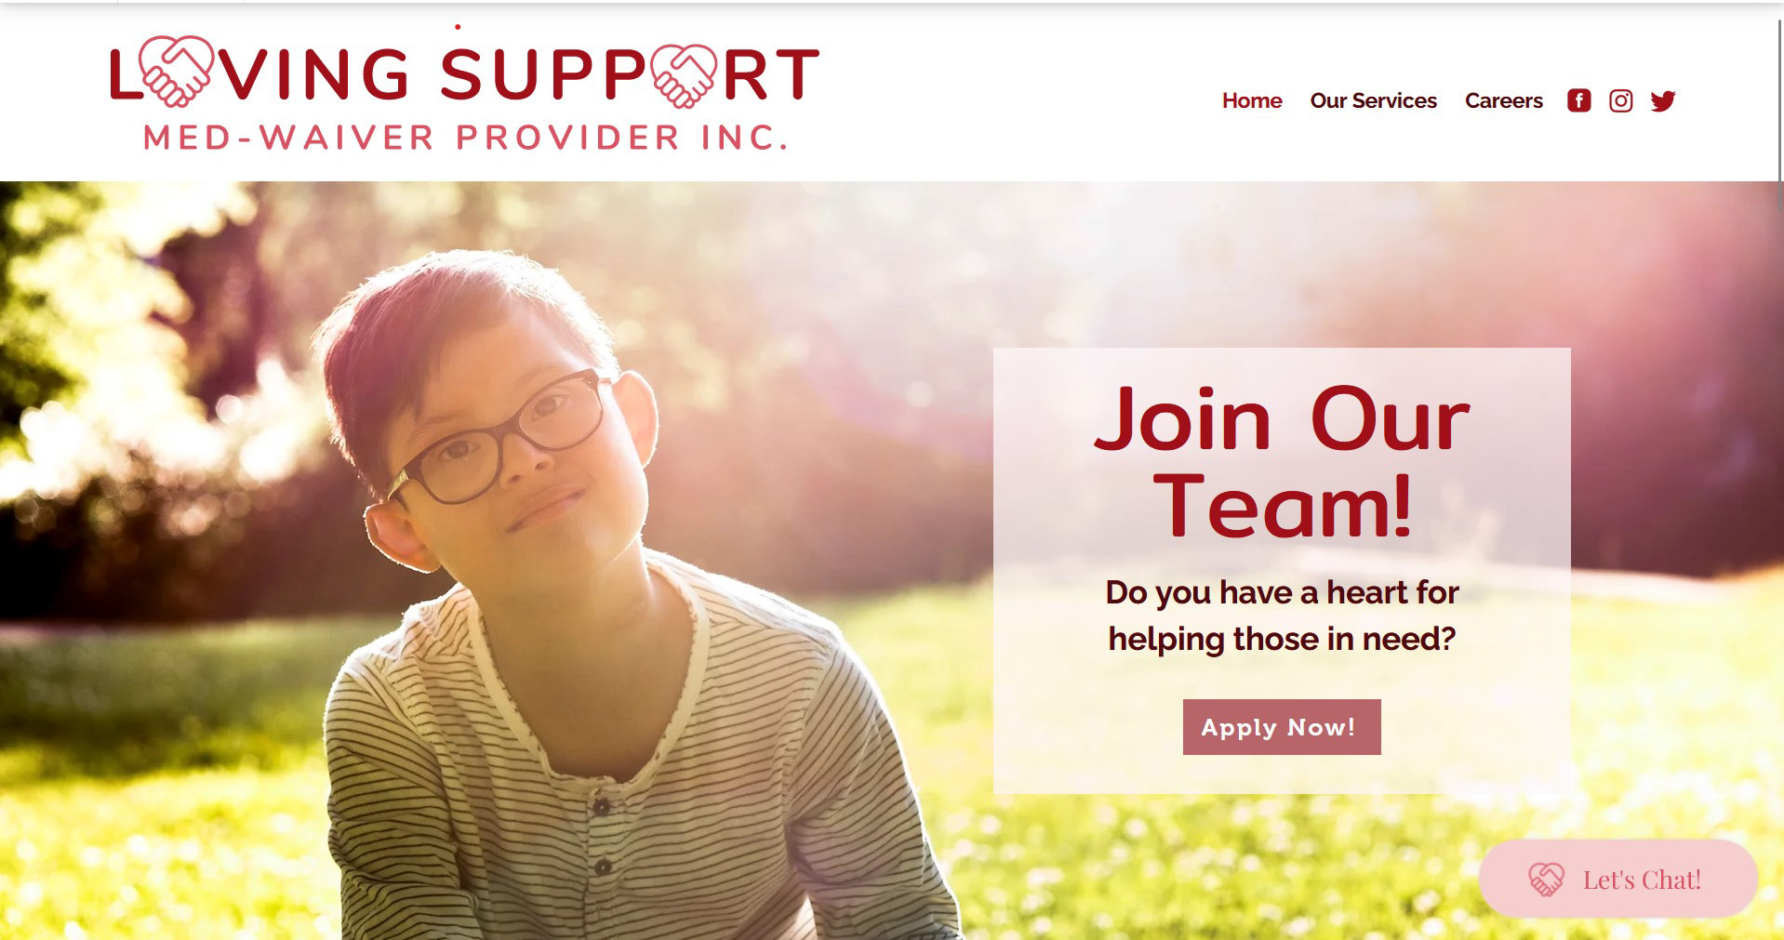Viewport: 1784px width, 940px height.
Task: Open the Instagram social icon
Action: point(1620,100)
